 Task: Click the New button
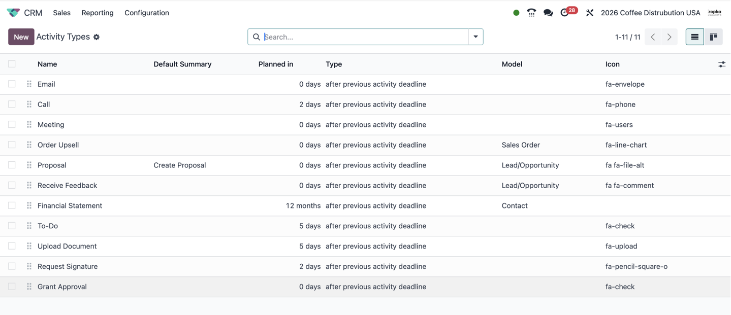(x=21, y=37)
